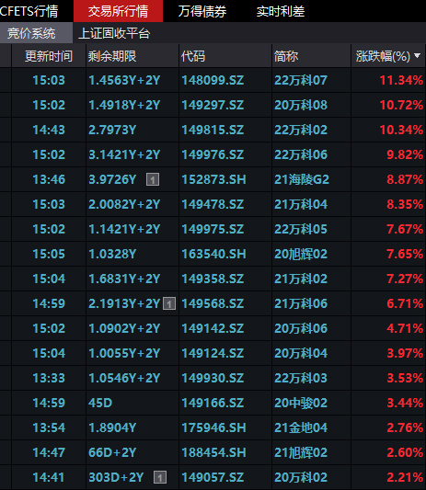Select the 竞价系统 sub-tab

[31, 33]
